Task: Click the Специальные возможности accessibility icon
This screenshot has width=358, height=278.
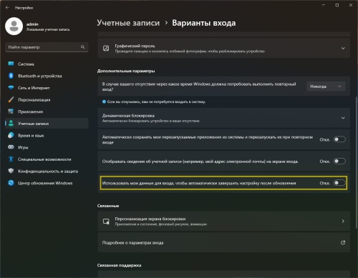Action: 11,159
